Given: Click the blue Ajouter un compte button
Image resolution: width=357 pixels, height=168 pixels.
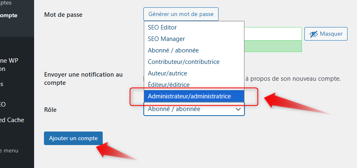Looking at the screenshot, I should (x=73, y=138).
